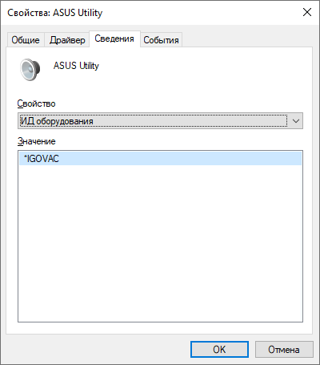Viewport: 320px width, 365px height.
Task: Click the highlighted row in the value list
Action: (160, 159)
